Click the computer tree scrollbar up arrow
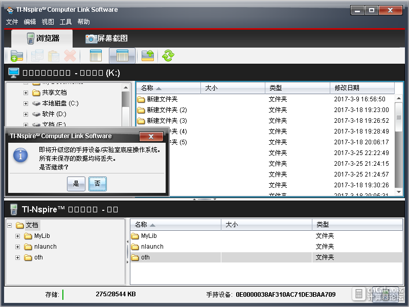409x307 pixels. (x=126, y=87)
